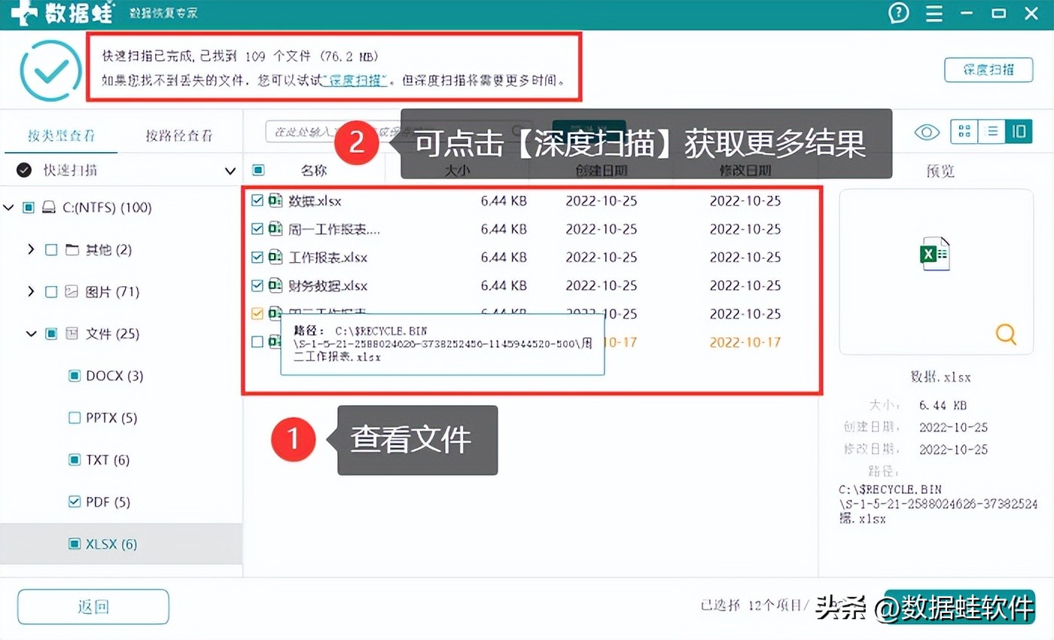The width and height of the screenshot is (1054, 640).
Task: Toggle the eye preview icon
Action: (x=927, y=133)
